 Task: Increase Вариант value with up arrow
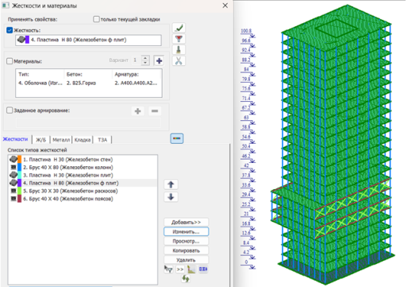[x=145, y=58]
